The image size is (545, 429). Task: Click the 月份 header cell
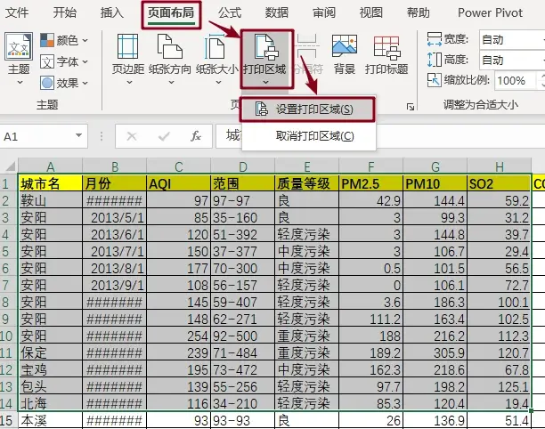(115, 183)
